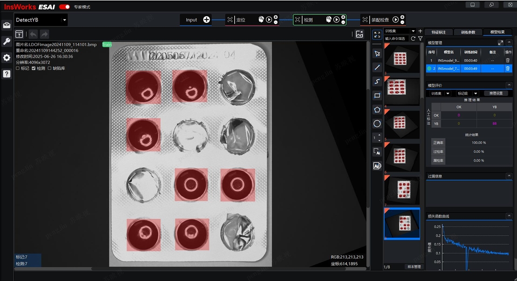Select the circle annotation tool
The image size is (517, 281).
(377, 123)
